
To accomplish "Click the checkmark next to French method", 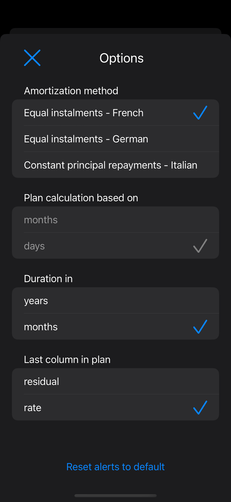I will pyautogui.click(x=200, y=113).
